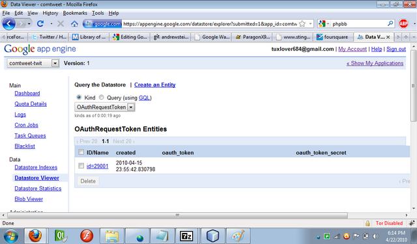Click the vertical page scrollbar thumb
Viewport: 417px width, 244px height.
point(413,85)
